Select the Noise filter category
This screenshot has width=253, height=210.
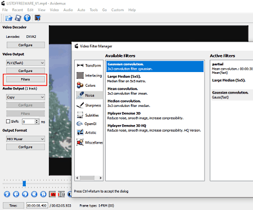[x=89, y=95]
